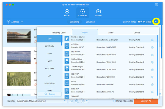Screen dimensions: 165x109
Task: Click the format Search field
Action: 50,94
